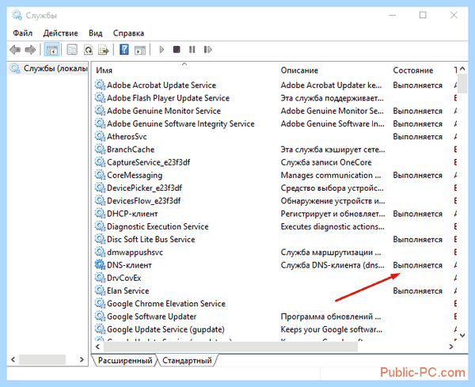Click Выполняется status of Elan Service
This screenshot has height=387, width=475.
point(417,290)
